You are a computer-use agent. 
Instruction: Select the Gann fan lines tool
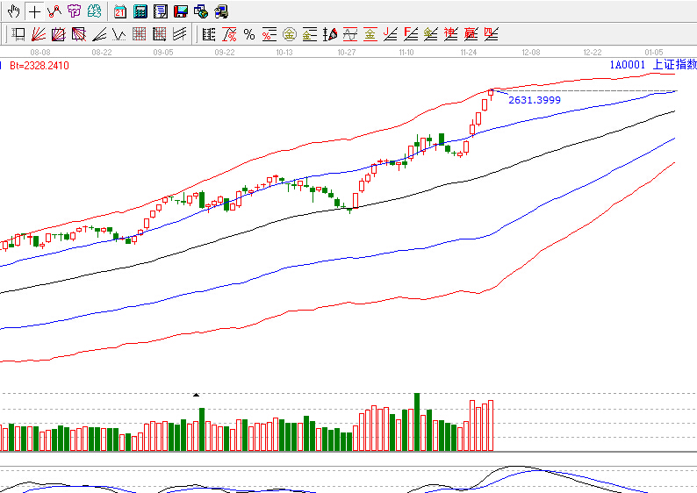pyautogui.click(x=39, y=35)
